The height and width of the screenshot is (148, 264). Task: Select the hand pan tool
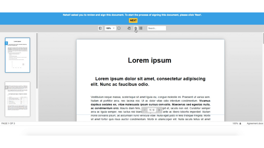point(129,28)
